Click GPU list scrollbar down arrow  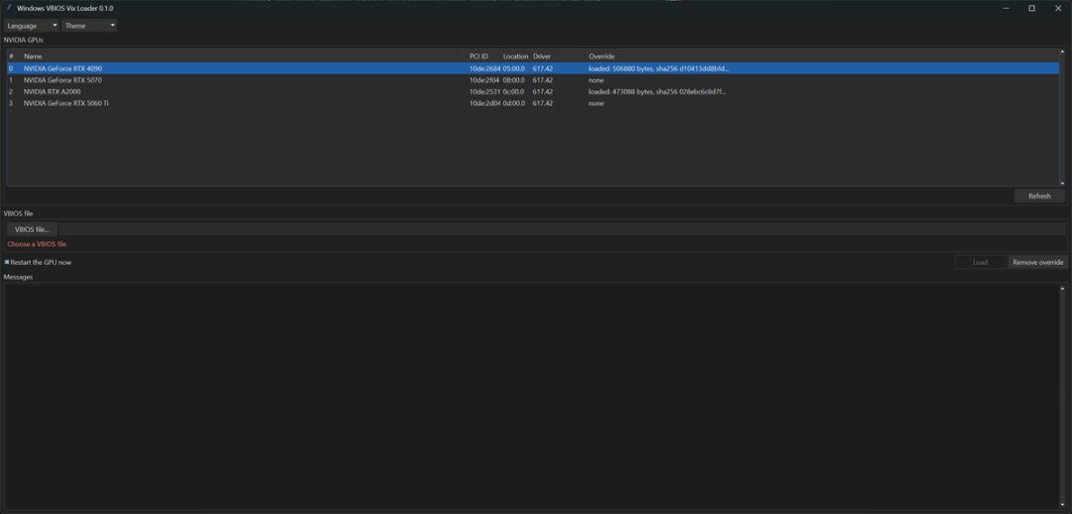(1062, 184)
